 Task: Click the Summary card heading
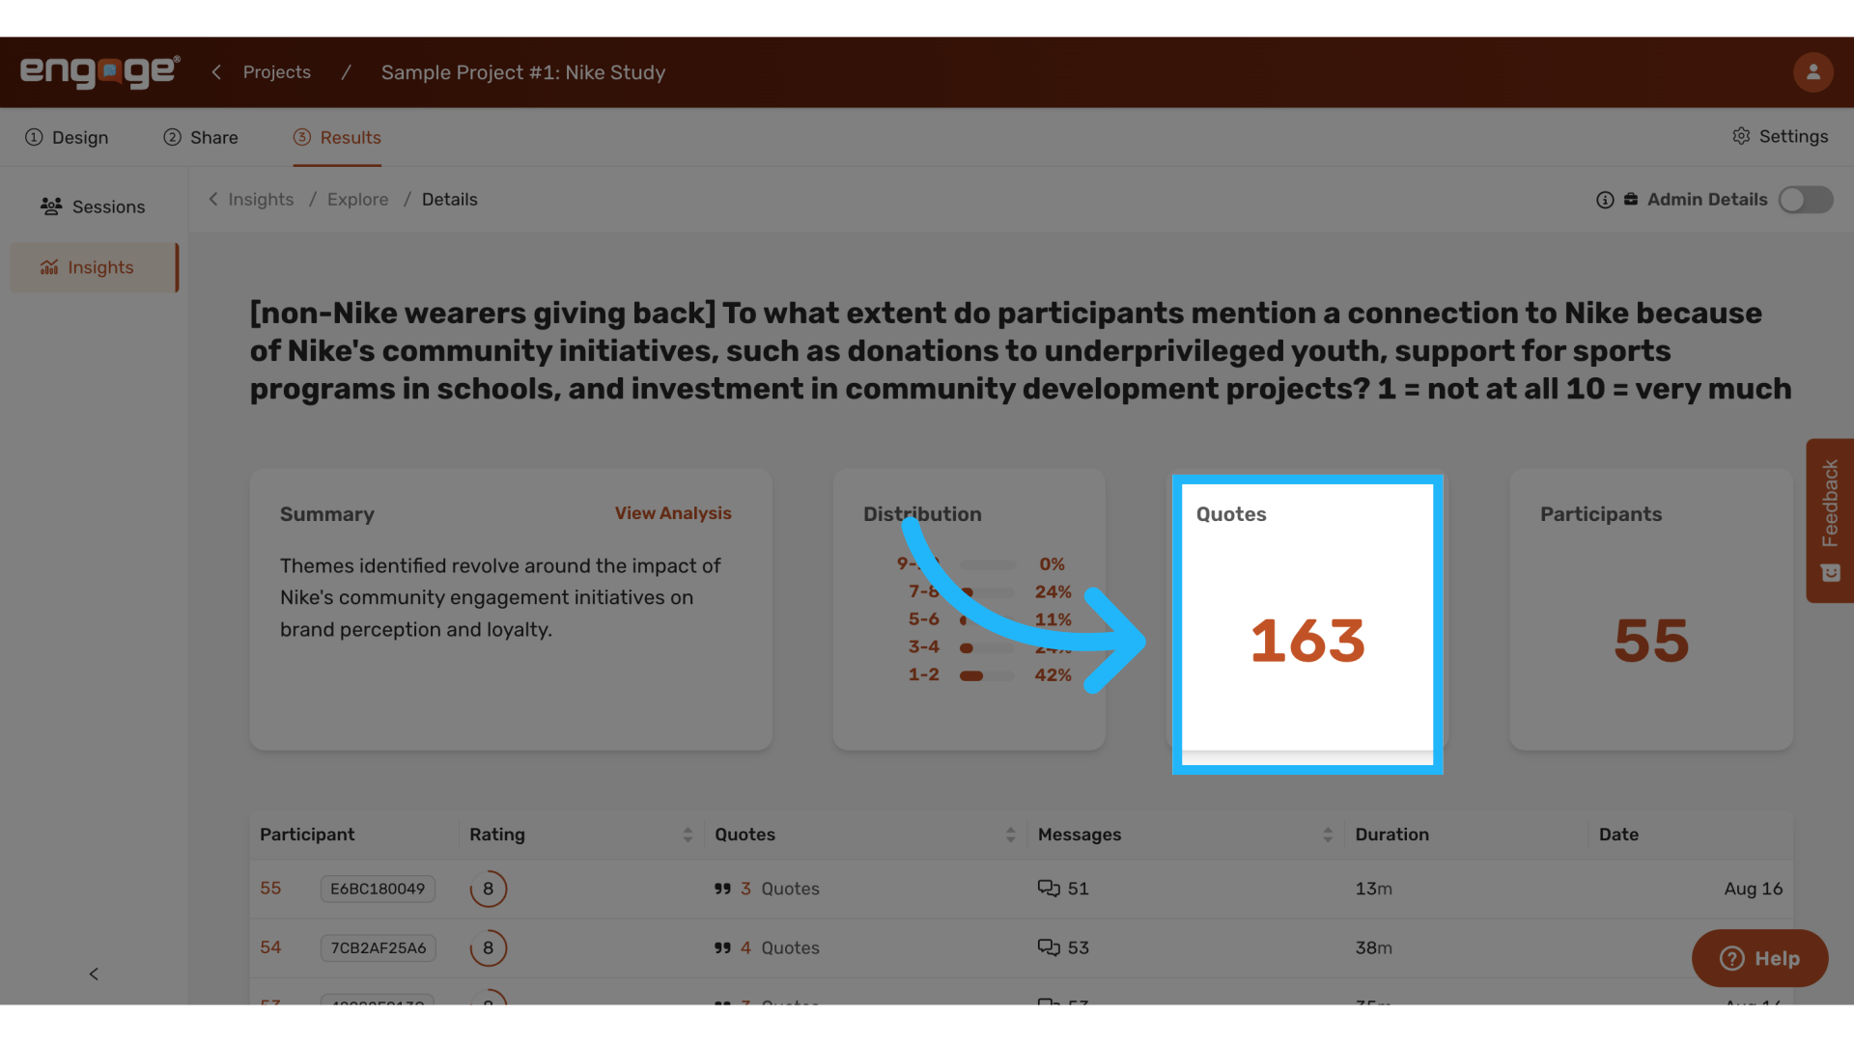point(327,514)
